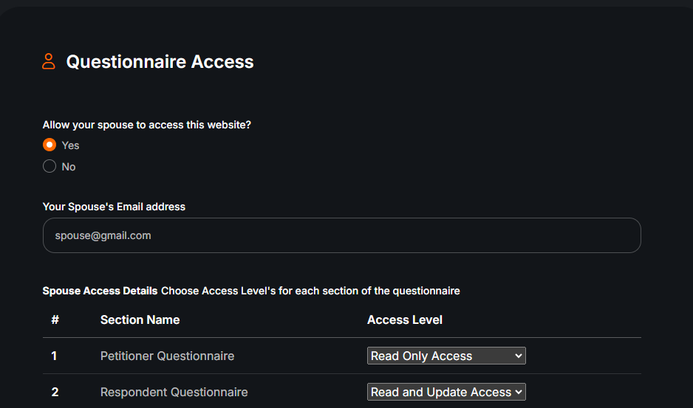This screenshot has height=408, width=693.
Task: Open the Petitioner Questionnaire access level dropdown
Action: 446,356
